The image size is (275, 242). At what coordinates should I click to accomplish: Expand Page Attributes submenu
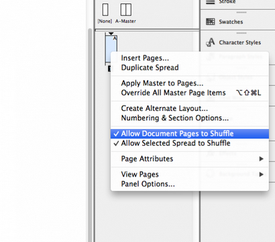[x=190, y=159]
